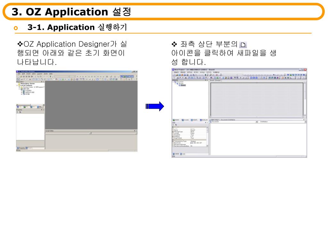The image size is (328, 227).
Task: Open Layout menu in left Designer window
Action: 40,74
